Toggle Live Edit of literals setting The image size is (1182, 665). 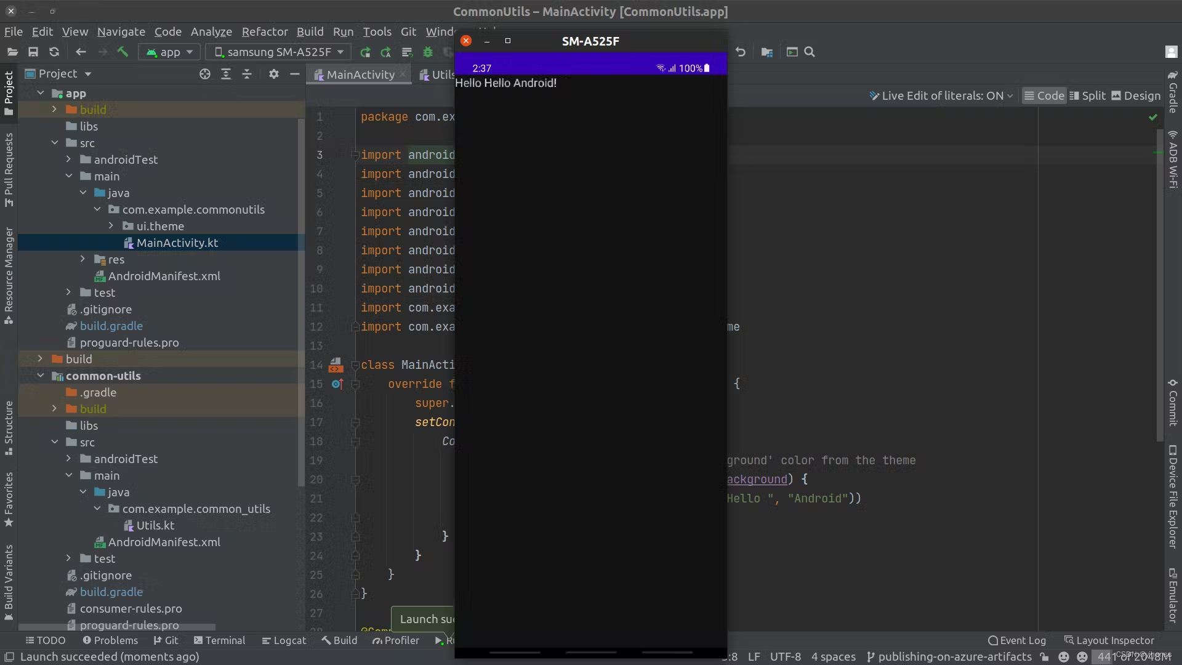coord(941,95)
